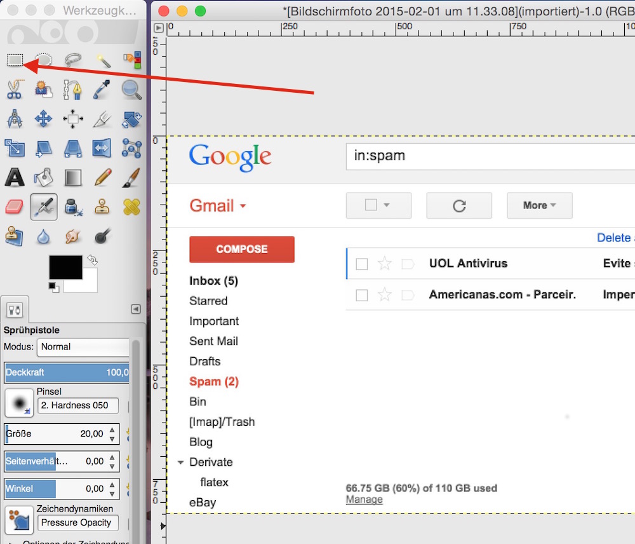
Task: Select the Foreground Select tool
Action: tap(43, 90)
